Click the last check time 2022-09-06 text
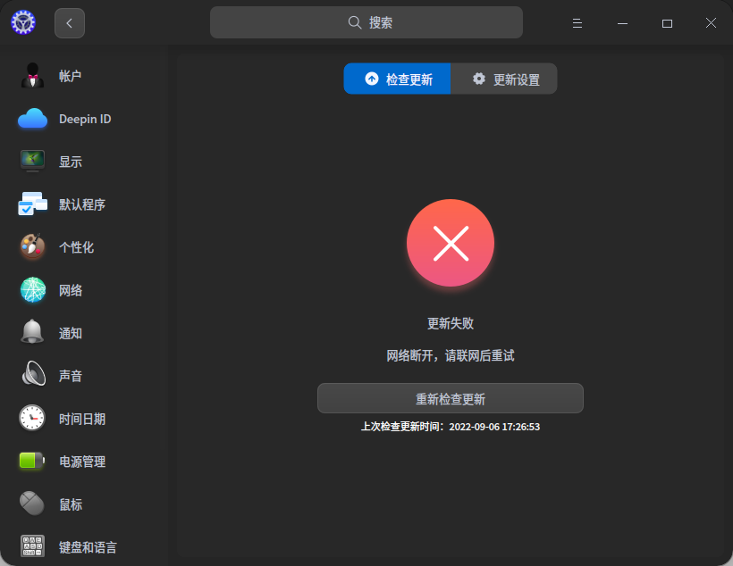 pyautogui.click(x=451, y=427)
